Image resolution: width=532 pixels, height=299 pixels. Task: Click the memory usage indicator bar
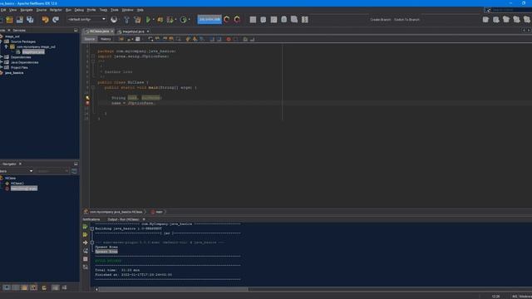coord(209,19)
